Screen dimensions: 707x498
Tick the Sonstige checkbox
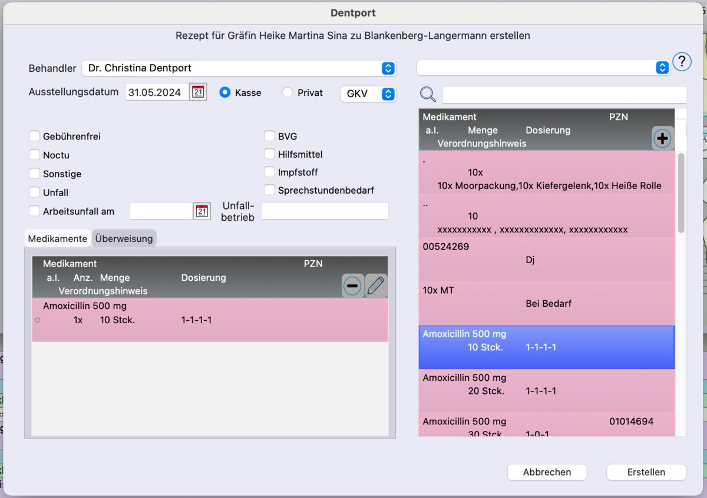pos(35,174)
